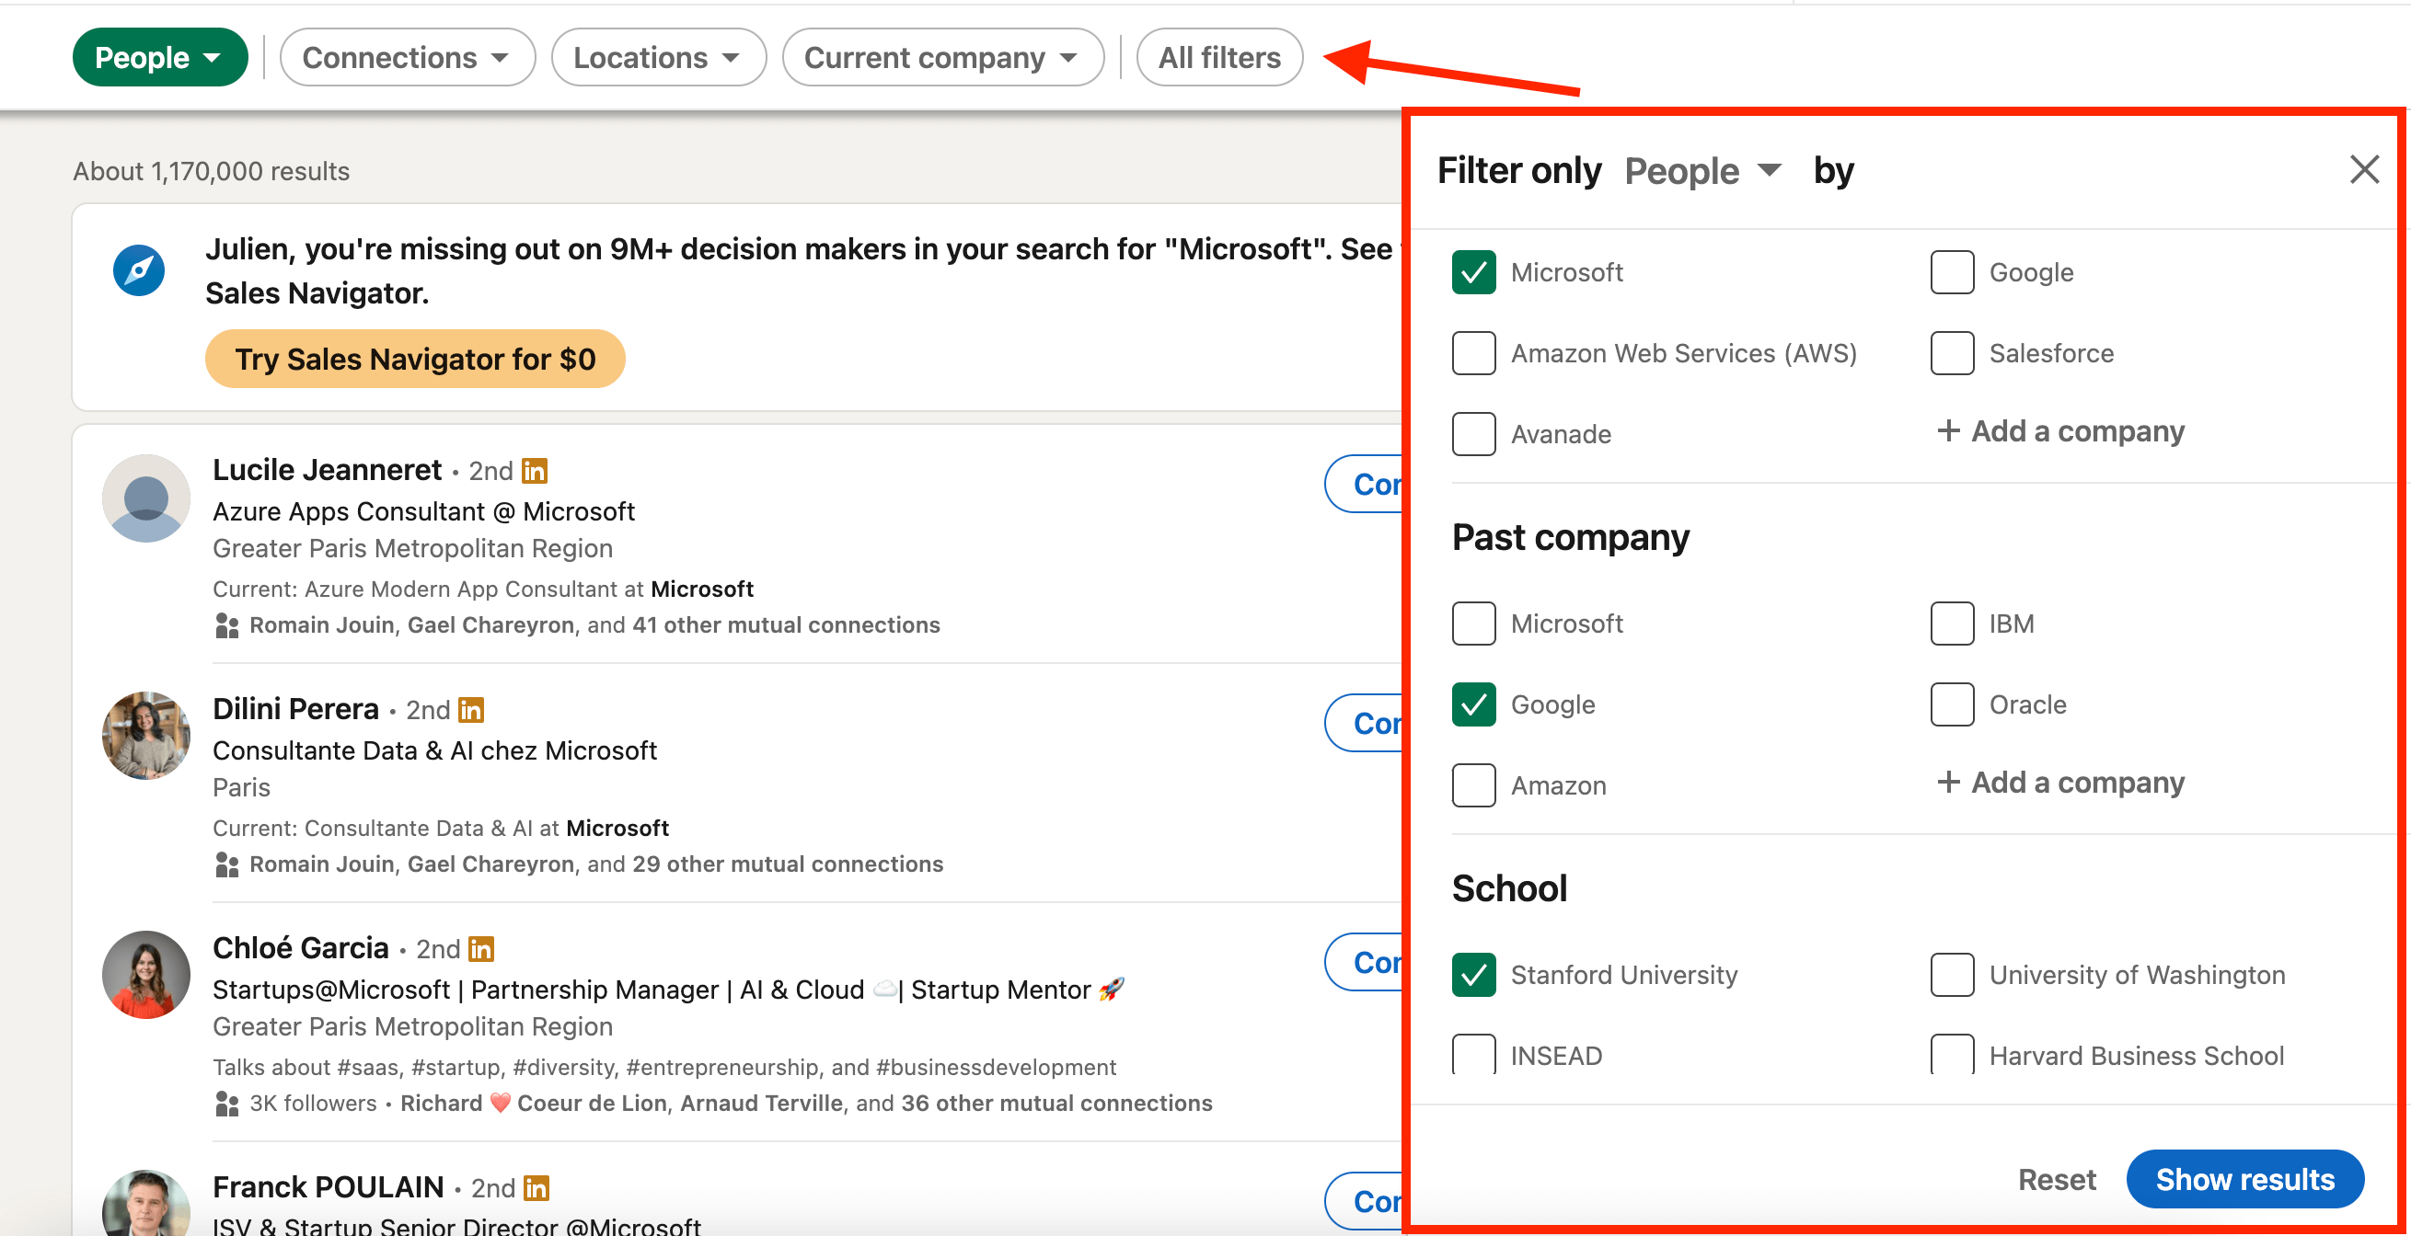Select the Salesforce checkbox
This screenshot has height=1236, width=2411.
pyautogui.click(x=1952, y=354)
